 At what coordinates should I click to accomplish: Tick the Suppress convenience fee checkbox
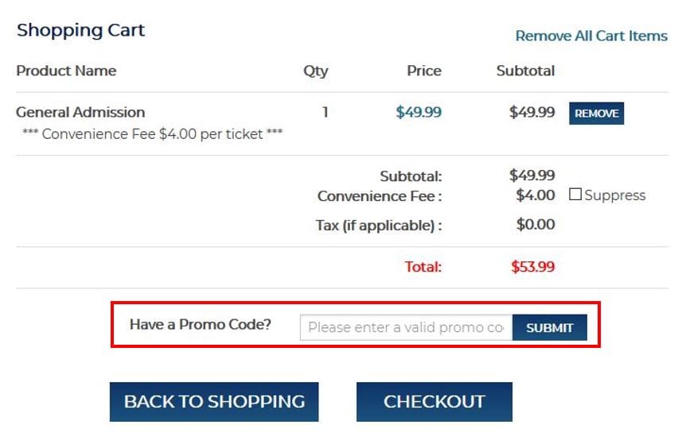[575, 195]
